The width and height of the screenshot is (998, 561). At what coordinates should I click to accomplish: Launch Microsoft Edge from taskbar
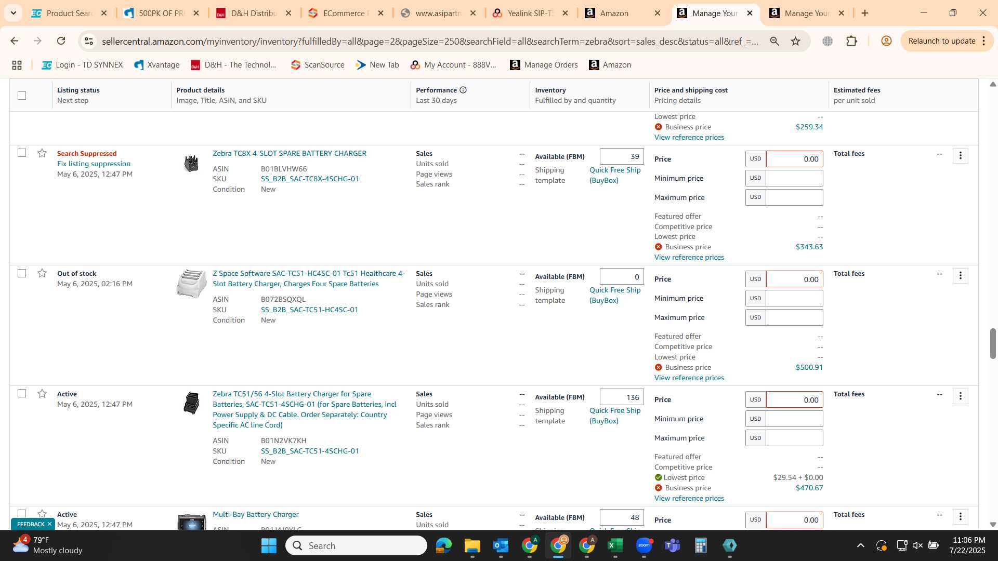pyautogui.click(x=443, y=545)
